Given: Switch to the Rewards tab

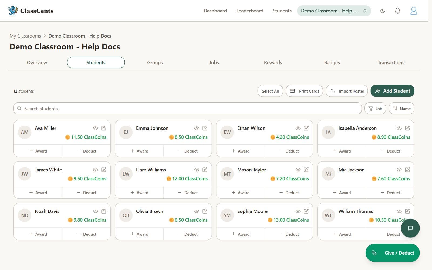Looking at the screenshot, I should [x=273, y=63].
